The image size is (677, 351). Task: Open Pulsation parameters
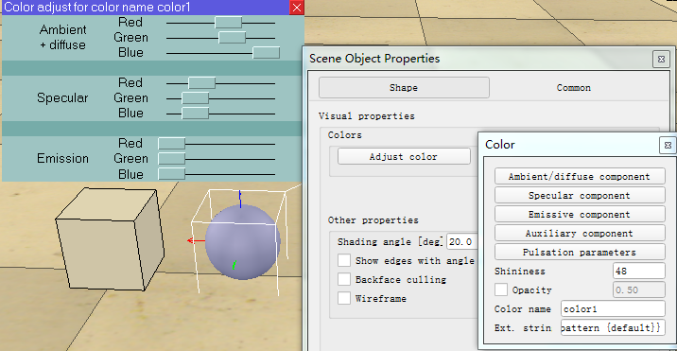(580, 252)
